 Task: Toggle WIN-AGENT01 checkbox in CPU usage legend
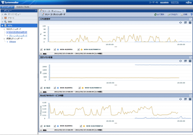pos(55,49)
